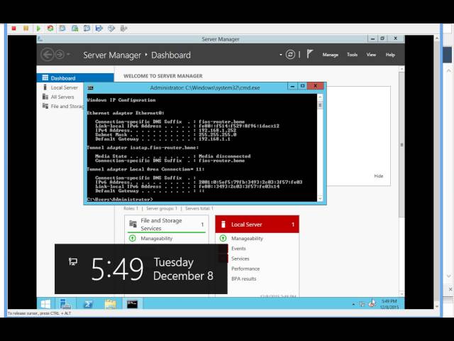Click the snapshot manager toolbar icon
Viewport: 454px width, 341px height.
pos(87,28)
